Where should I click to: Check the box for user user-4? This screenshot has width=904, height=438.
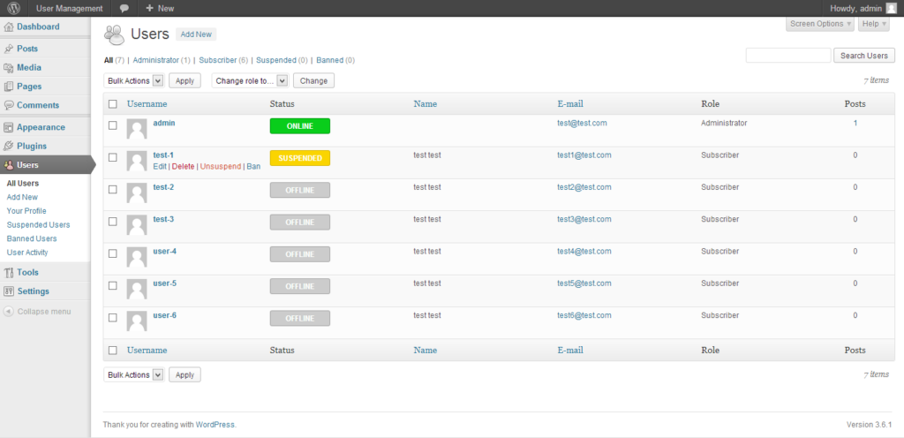113,253
